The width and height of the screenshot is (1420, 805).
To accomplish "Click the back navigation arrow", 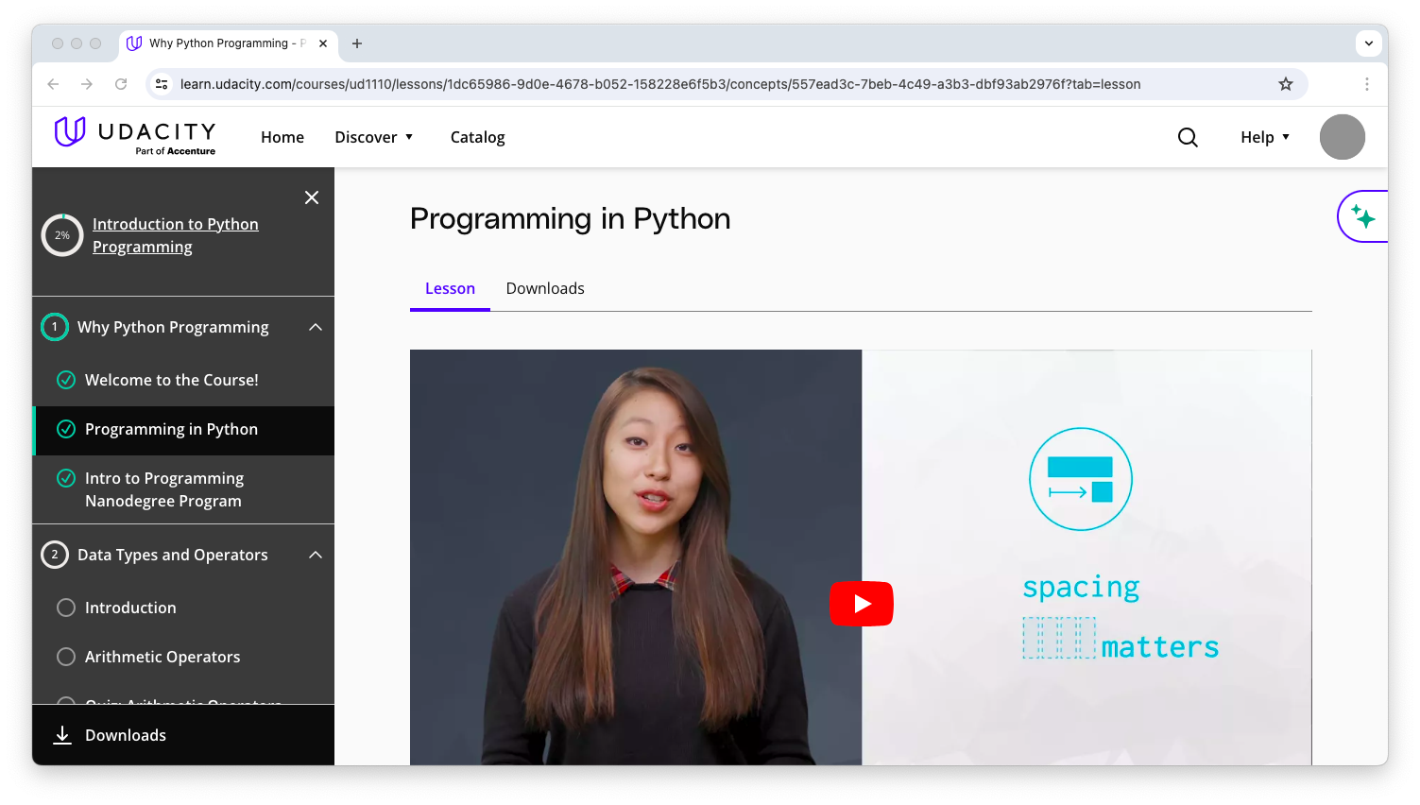I will pyautogui.click(x=53, y=84).
